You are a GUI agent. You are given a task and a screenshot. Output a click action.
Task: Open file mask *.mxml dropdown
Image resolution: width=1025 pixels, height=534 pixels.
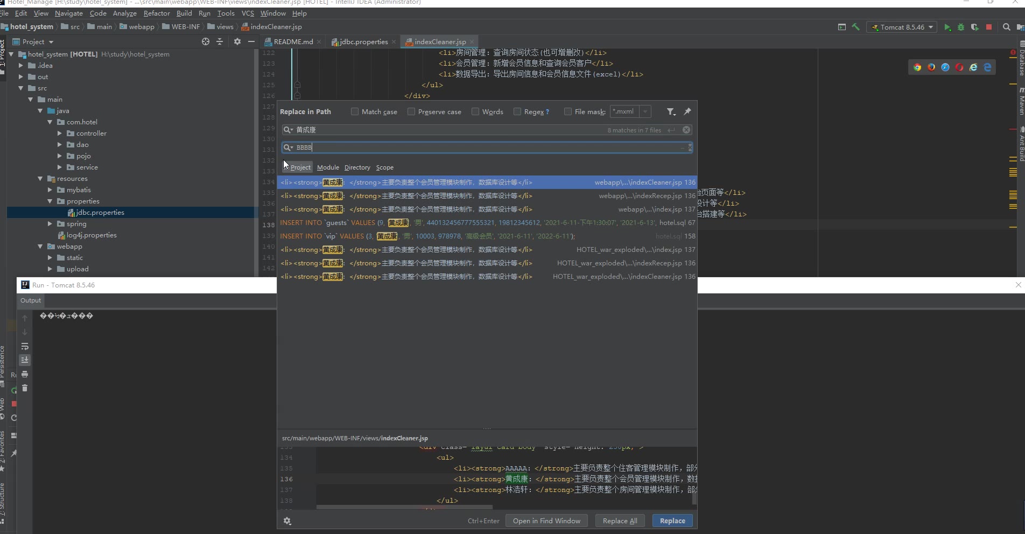pyautogui.click(x=645, y=111)
